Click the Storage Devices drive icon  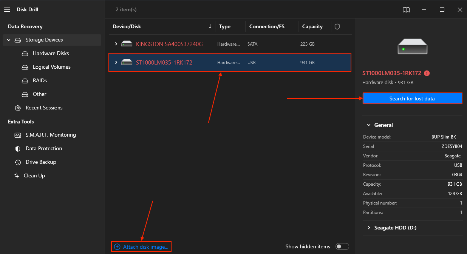coord(18,40)
